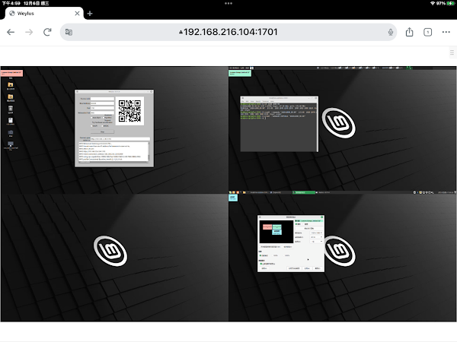The width and height of the screenshot is (457, 342).
Task: Click the green highlighted taskbar window button
Action: tap(304, 192)
